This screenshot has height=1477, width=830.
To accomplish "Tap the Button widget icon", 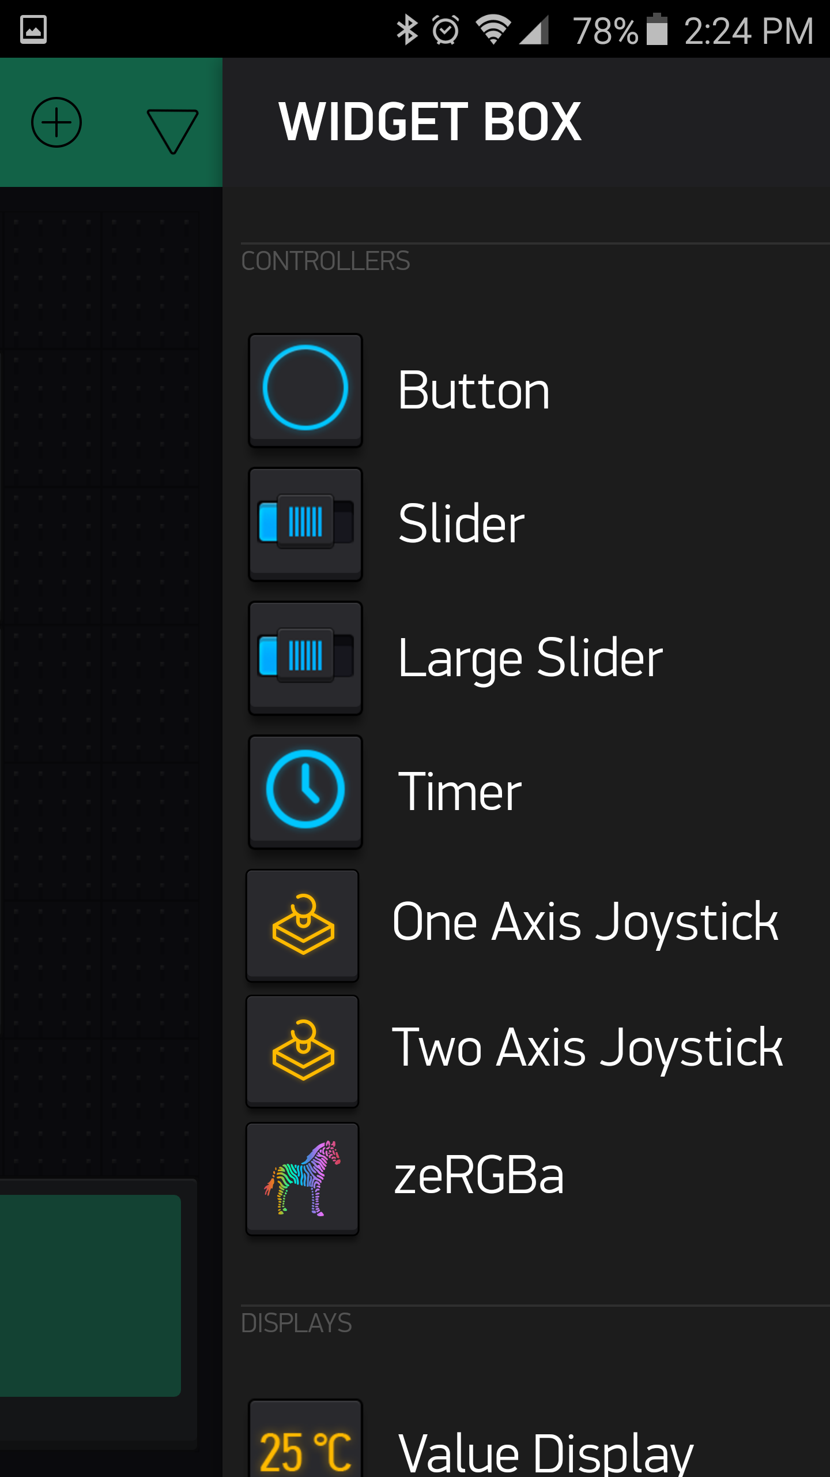I will (x=305, y=390).
